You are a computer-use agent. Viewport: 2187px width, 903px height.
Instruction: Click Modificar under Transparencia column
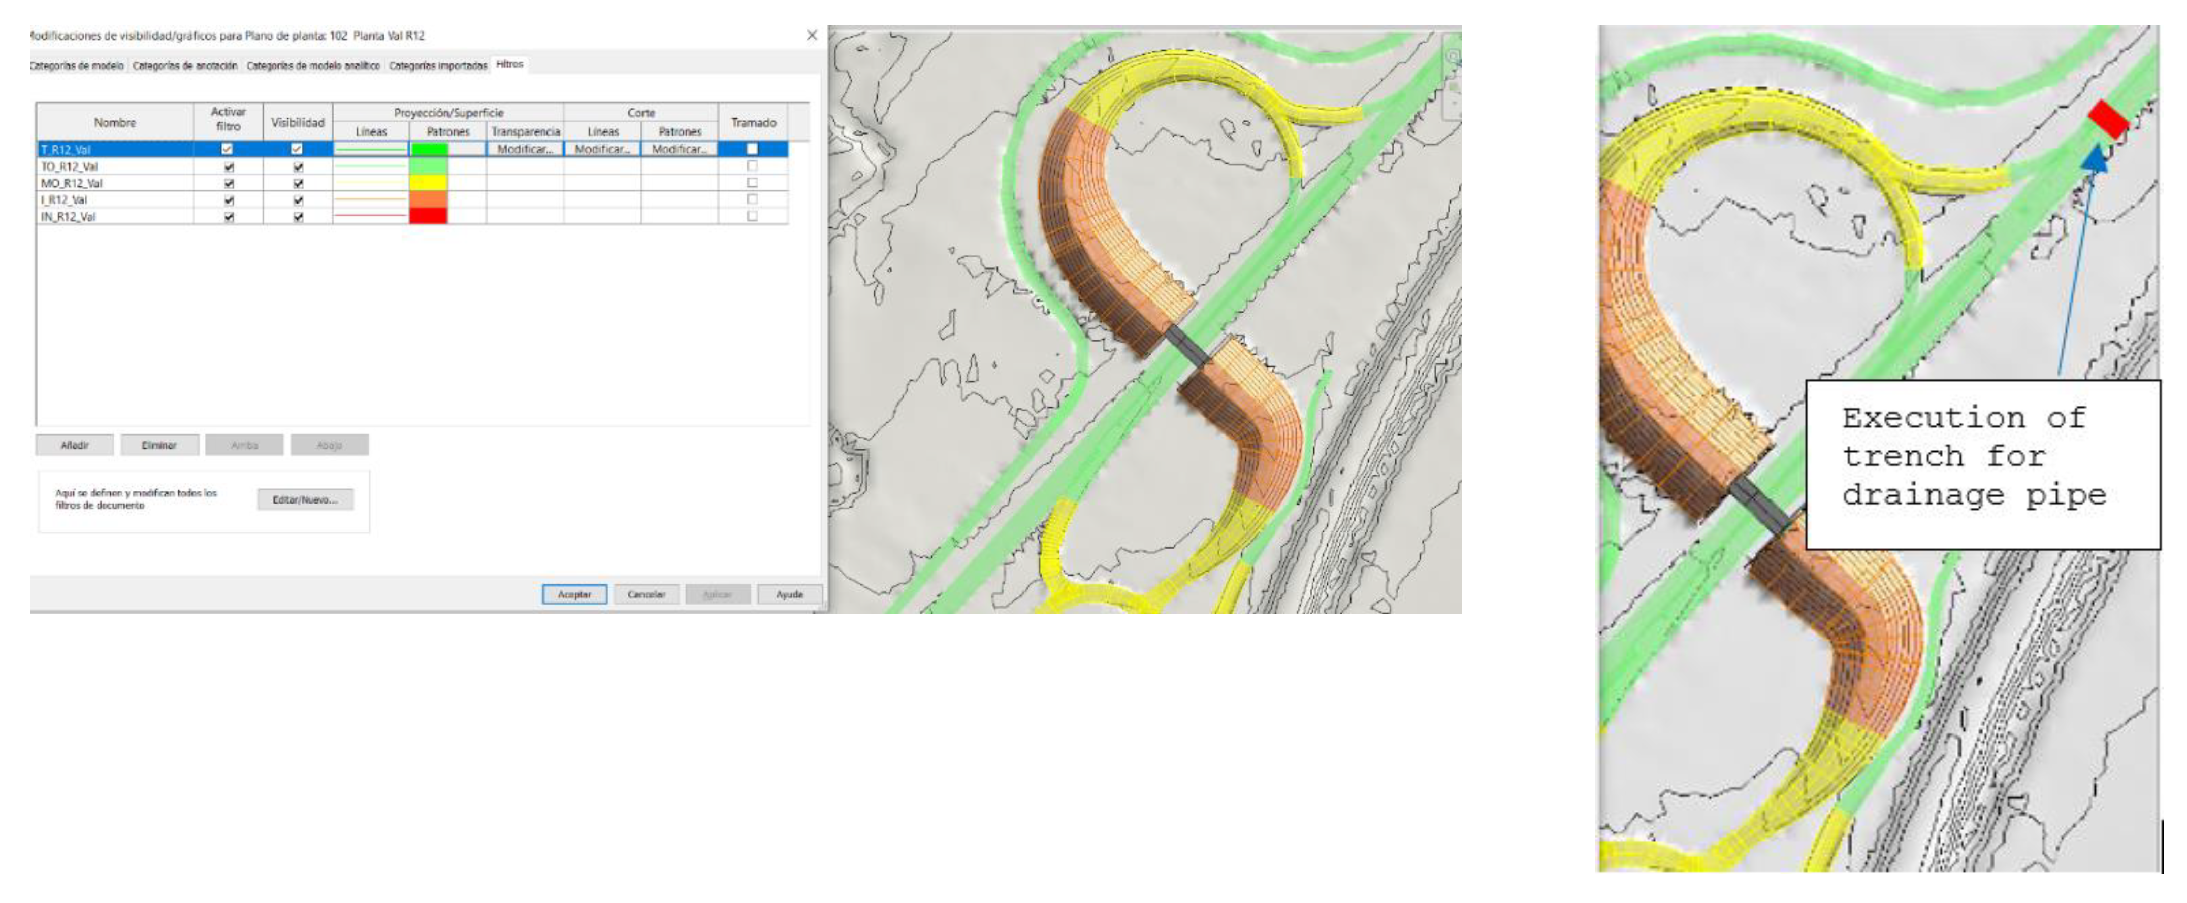click(x=525, y=149)
